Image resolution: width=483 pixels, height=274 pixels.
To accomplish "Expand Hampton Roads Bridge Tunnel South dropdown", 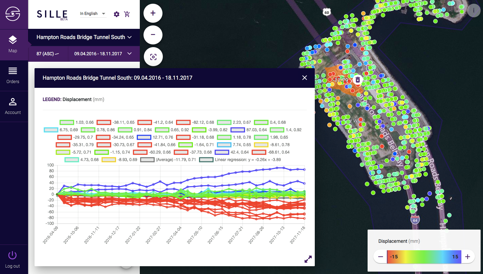I will [84, 37].
